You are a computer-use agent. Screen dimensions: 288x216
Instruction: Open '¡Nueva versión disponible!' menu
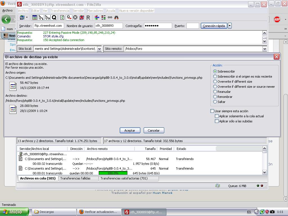tap(136, 11)
